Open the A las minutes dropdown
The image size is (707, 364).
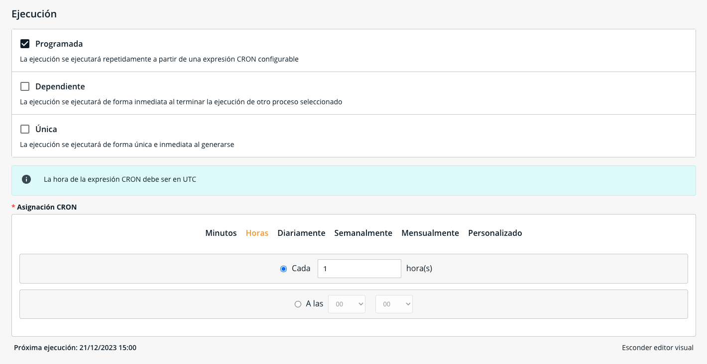pos(394,304)
